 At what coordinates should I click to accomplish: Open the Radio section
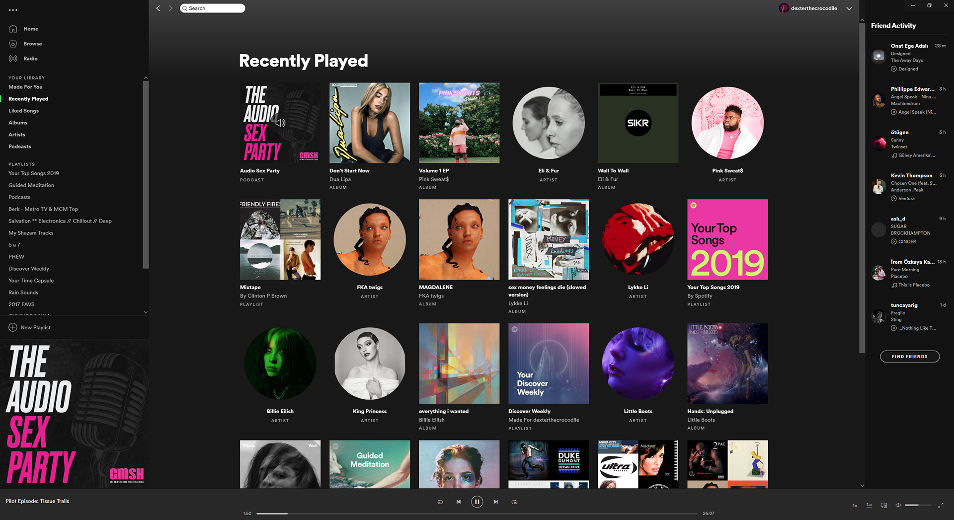pos(23,59)
